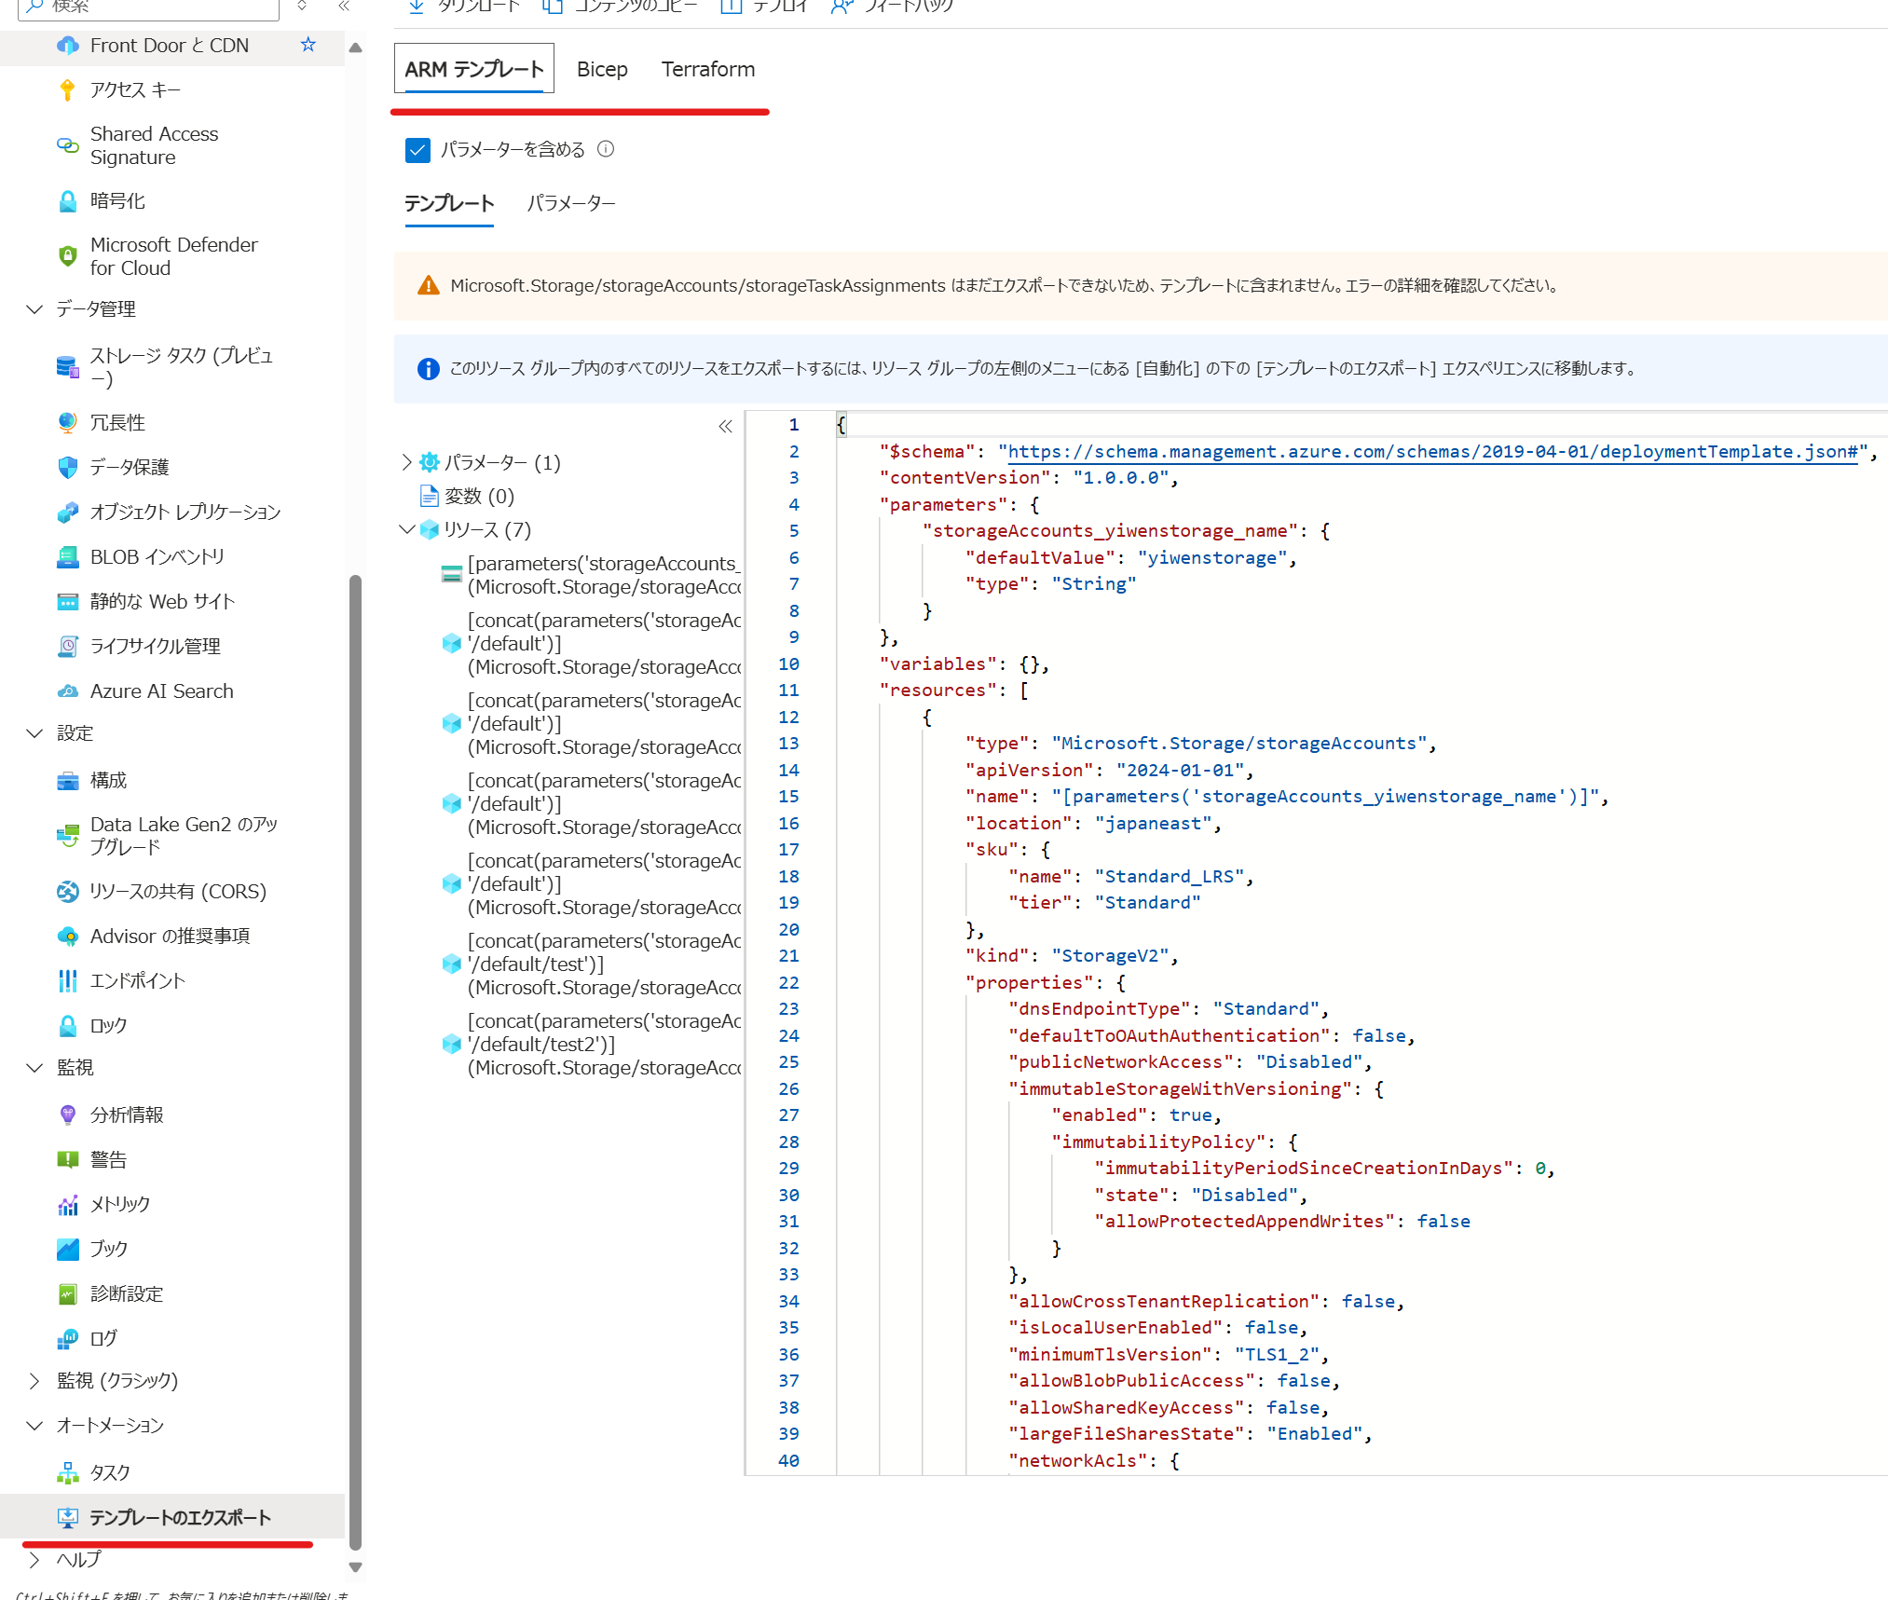This screenshot has height=1600, width=1888.
Task: Click the Front Door と CDN favorite star
Action: pos(308,45)
